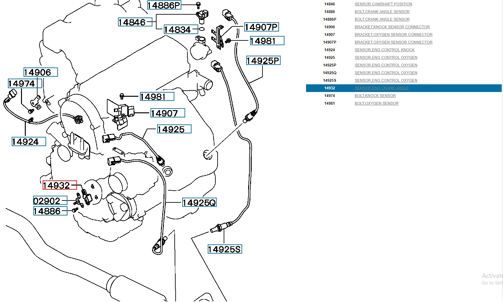503x302 pixels.
Task: Click part number 14907P in the parts list
Action: 330,42
